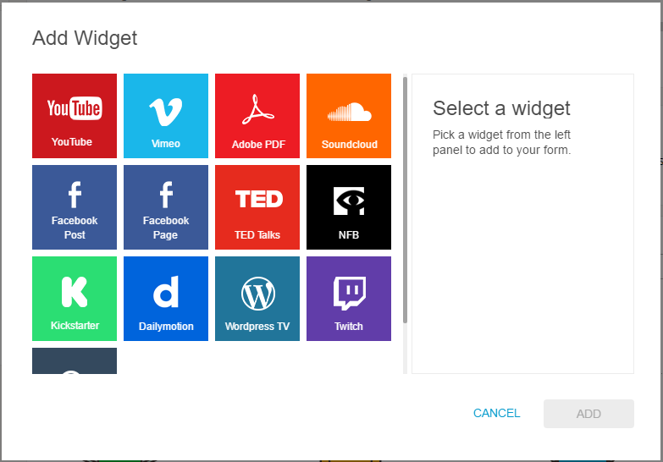Click the CANCEL link

pyautogui.click(x=496, y=413)
